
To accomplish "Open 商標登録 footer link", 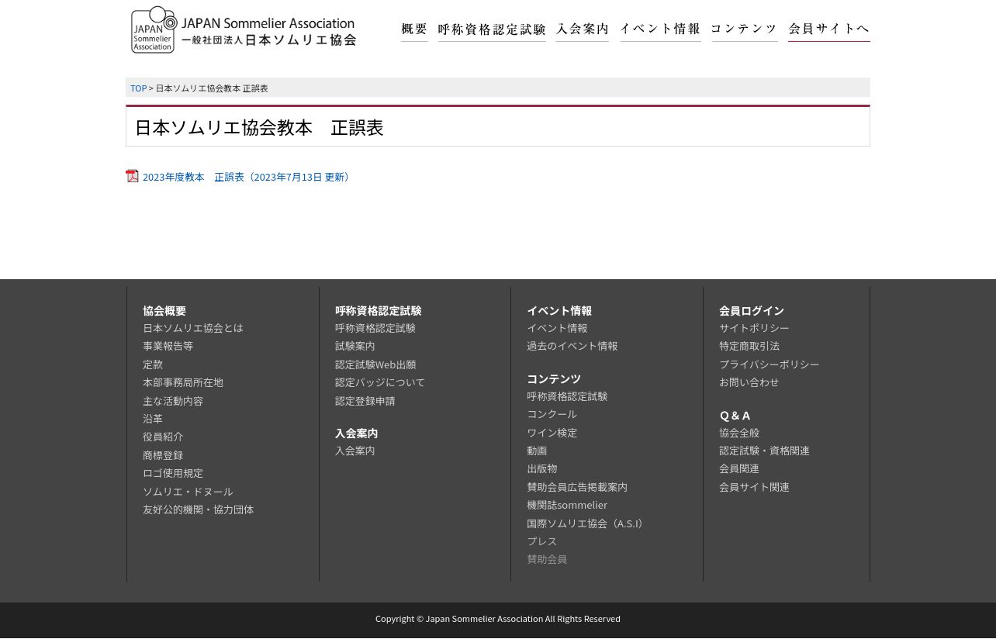I will [163, 455].
